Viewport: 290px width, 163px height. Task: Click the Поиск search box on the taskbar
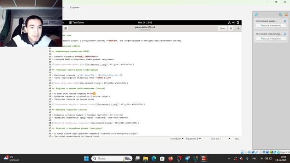click(x=112, y=158)
